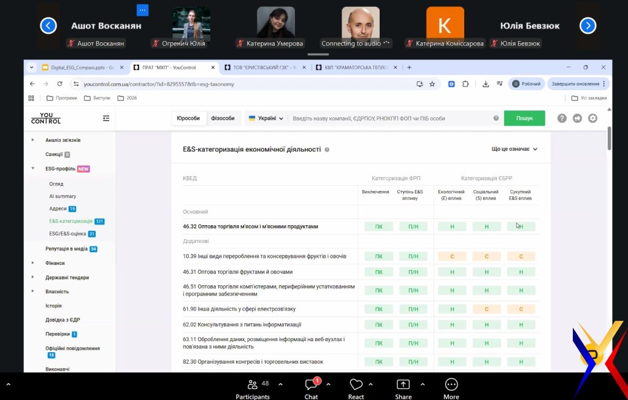Open the України country dropdown
Viewport: 628px width, 400px height.
click(266, 118)
